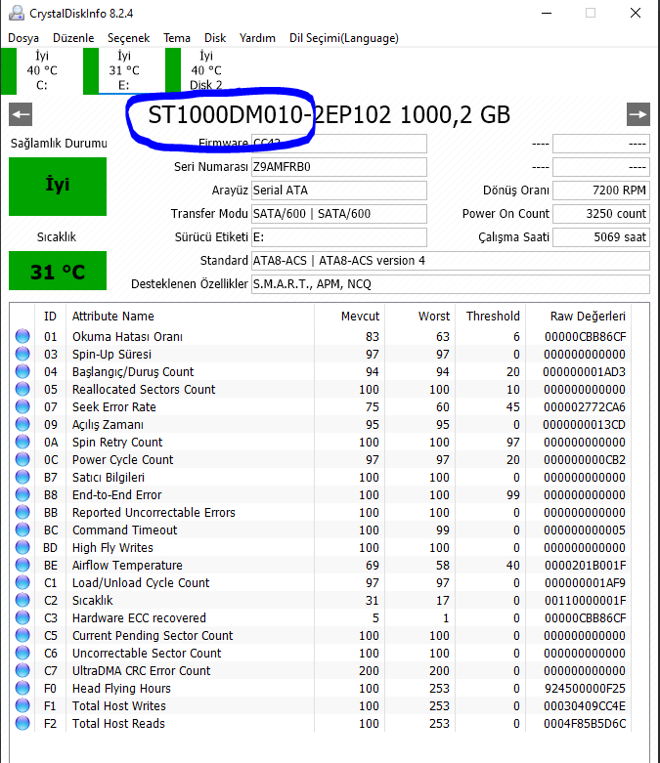This screenshot has width=660, height=763.
Task: Click the 31 °C temperature button
Action: (x=58, y=271)
